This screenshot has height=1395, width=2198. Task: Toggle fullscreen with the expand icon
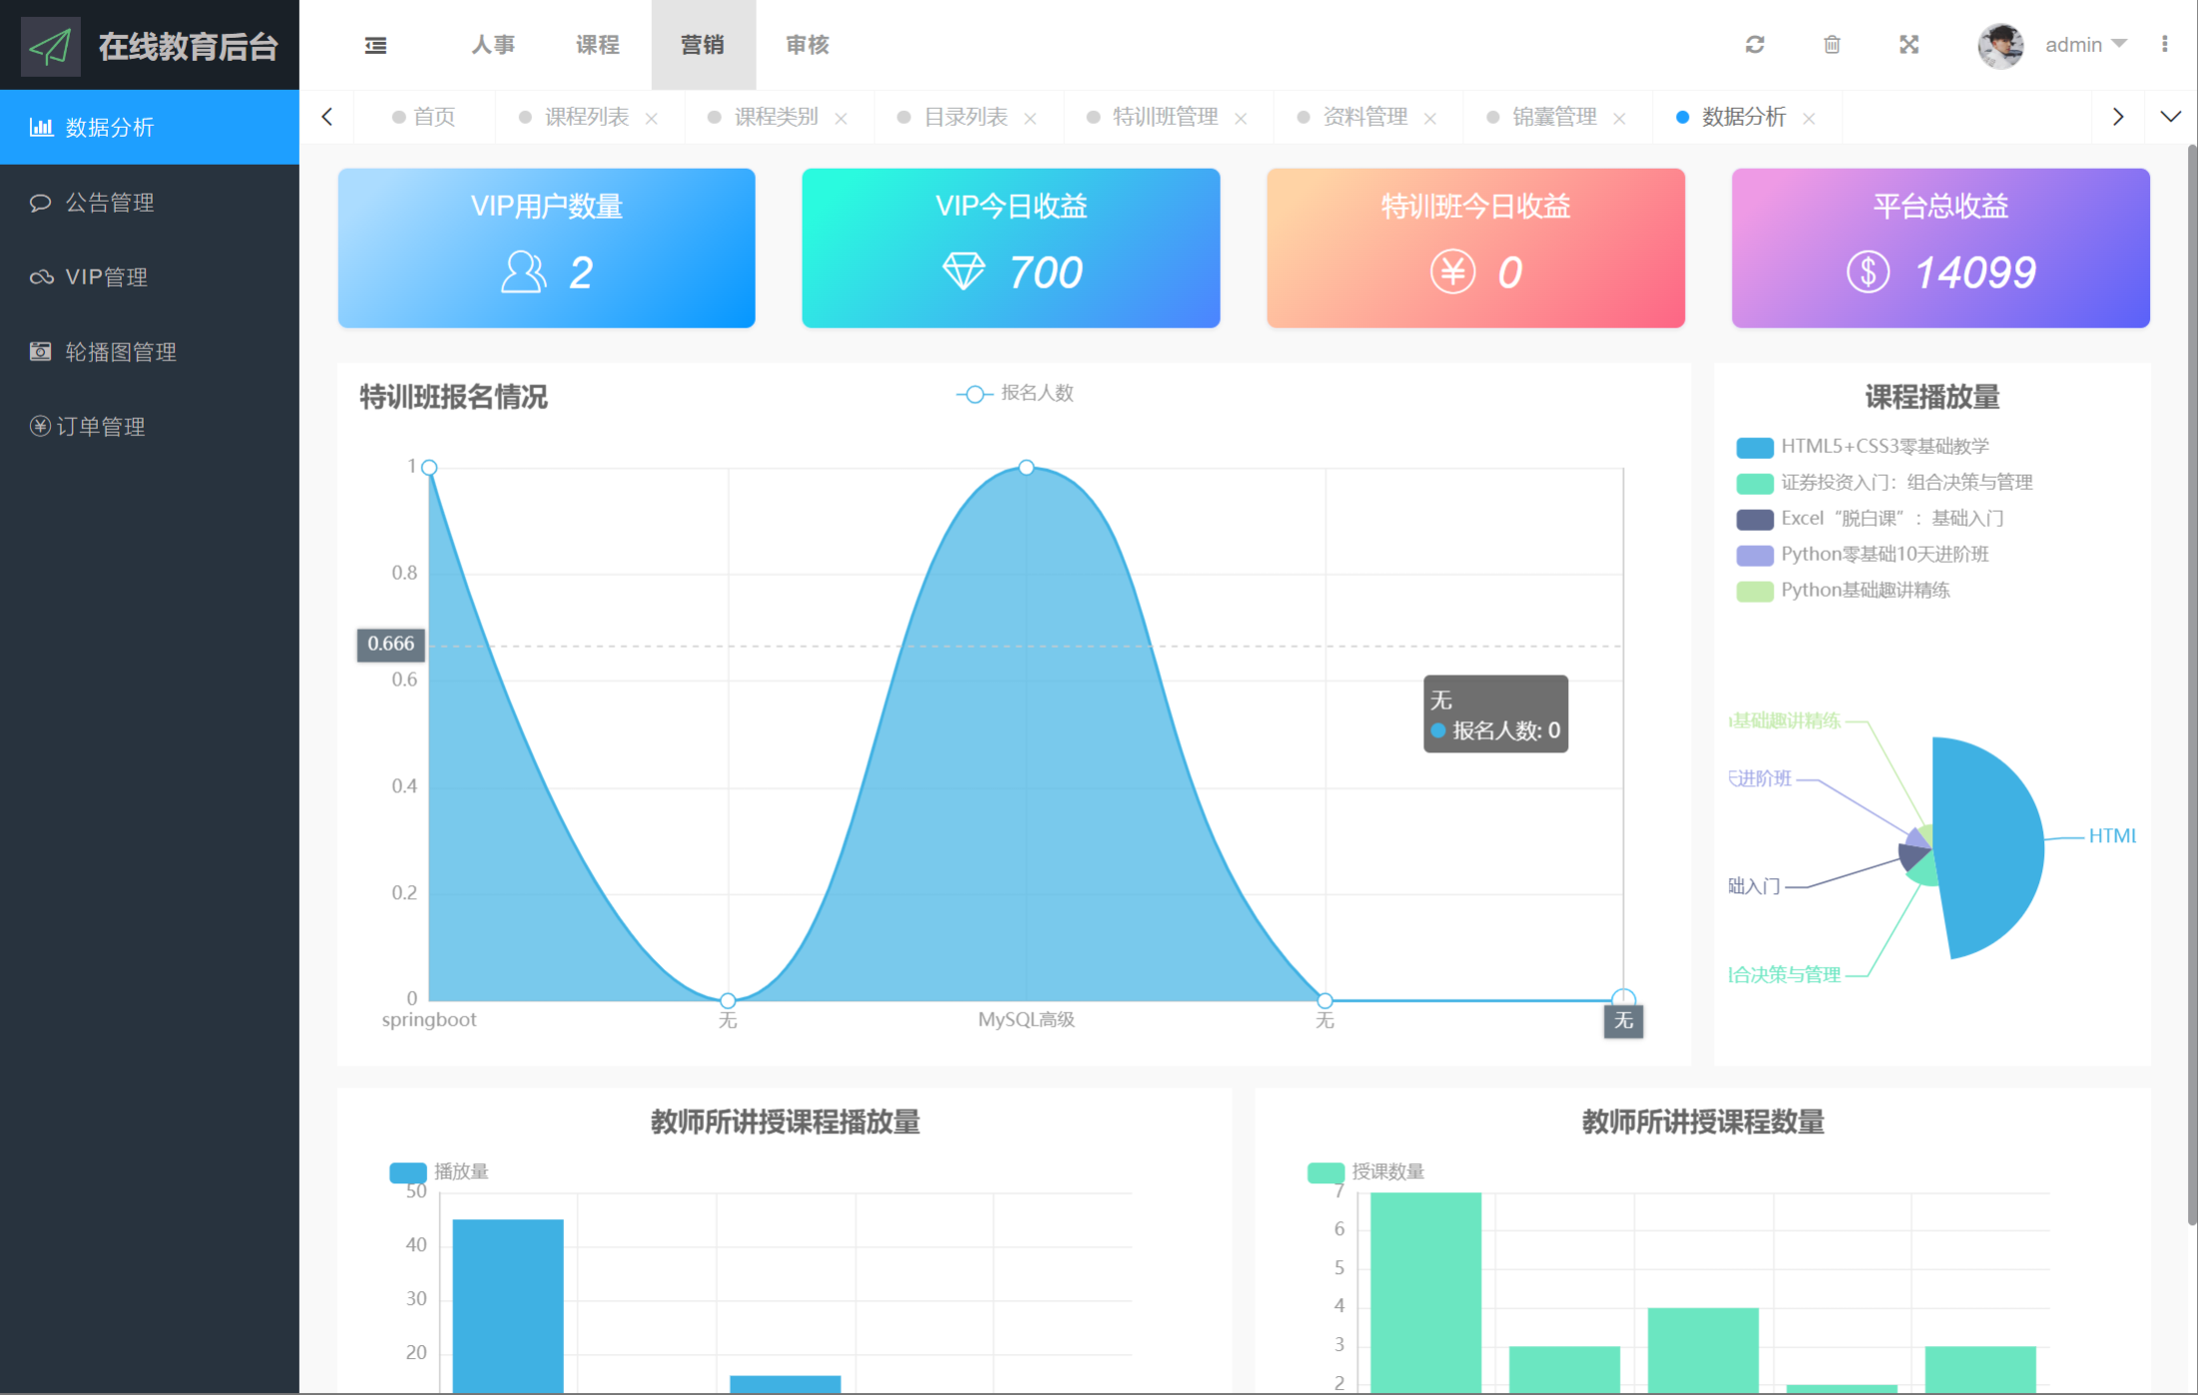1909,45
